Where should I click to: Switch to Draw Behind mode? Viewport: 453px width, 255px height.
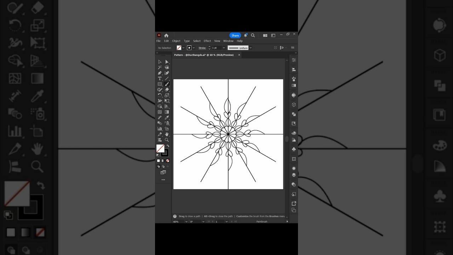(163, 166)
